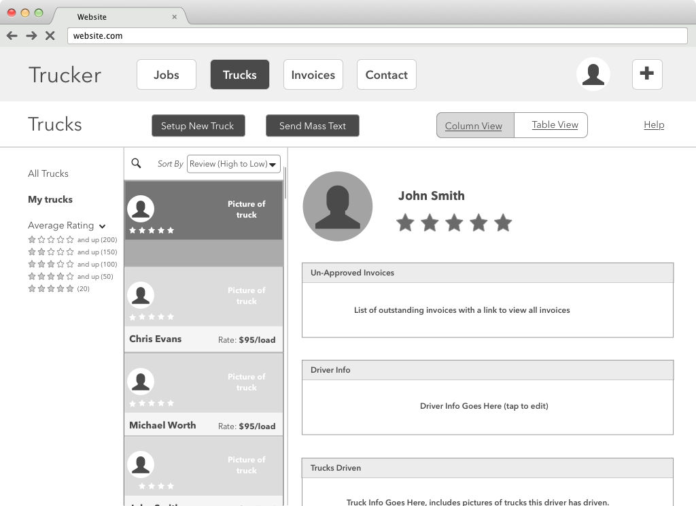Screen dimensions: 696x506
Task: Select My trucks in sidebar
Action: click(x=50, y=199)
